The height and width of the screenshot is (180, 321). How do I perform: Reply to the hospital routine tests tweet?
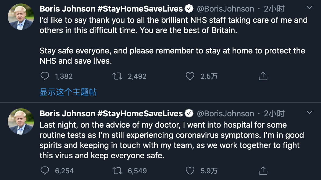45,170
